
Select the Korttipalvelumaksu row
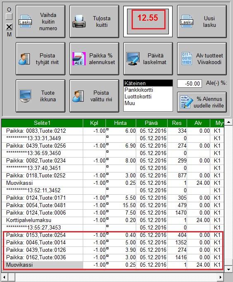pyautogui.click(x=113, y=220)
